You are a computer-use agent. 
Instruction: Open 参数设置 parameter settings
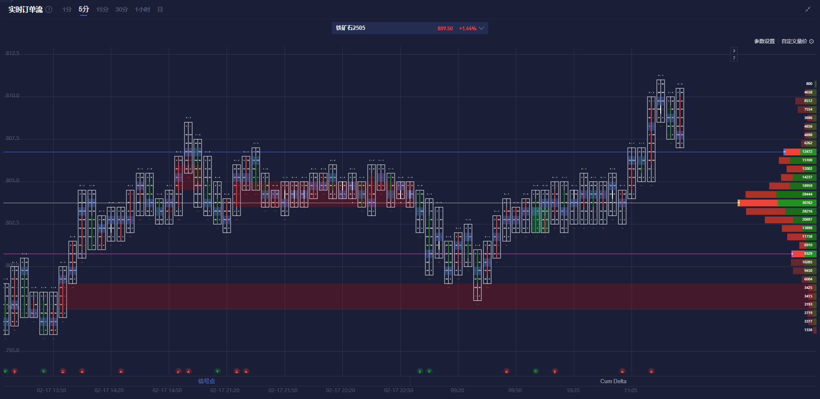coord(764,41)
